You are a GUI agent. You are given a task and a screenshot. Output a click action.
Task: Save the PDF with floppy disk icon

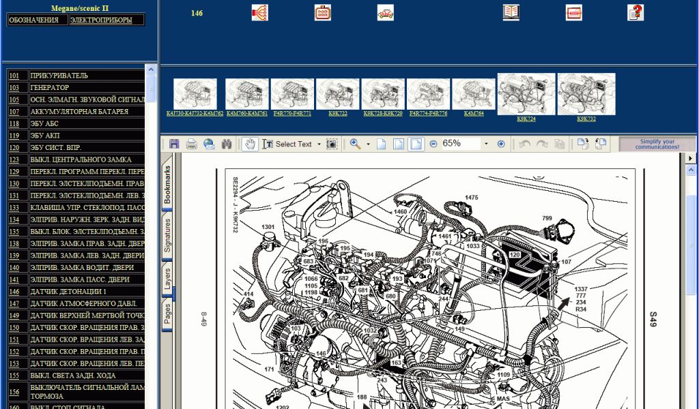[174, 144]
